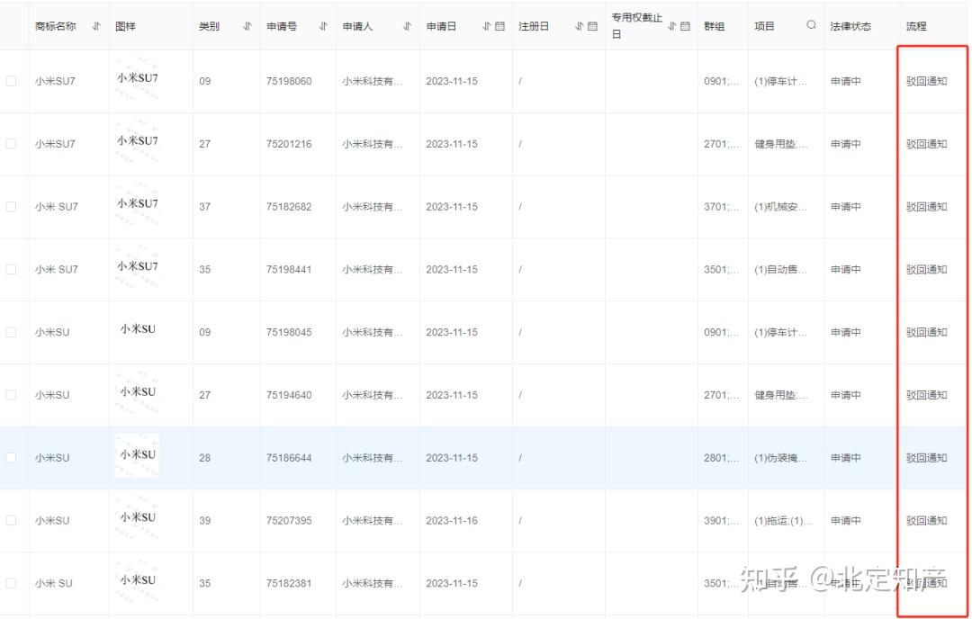Click applicant 小米科技有… for application 75198060

[373, 81]
